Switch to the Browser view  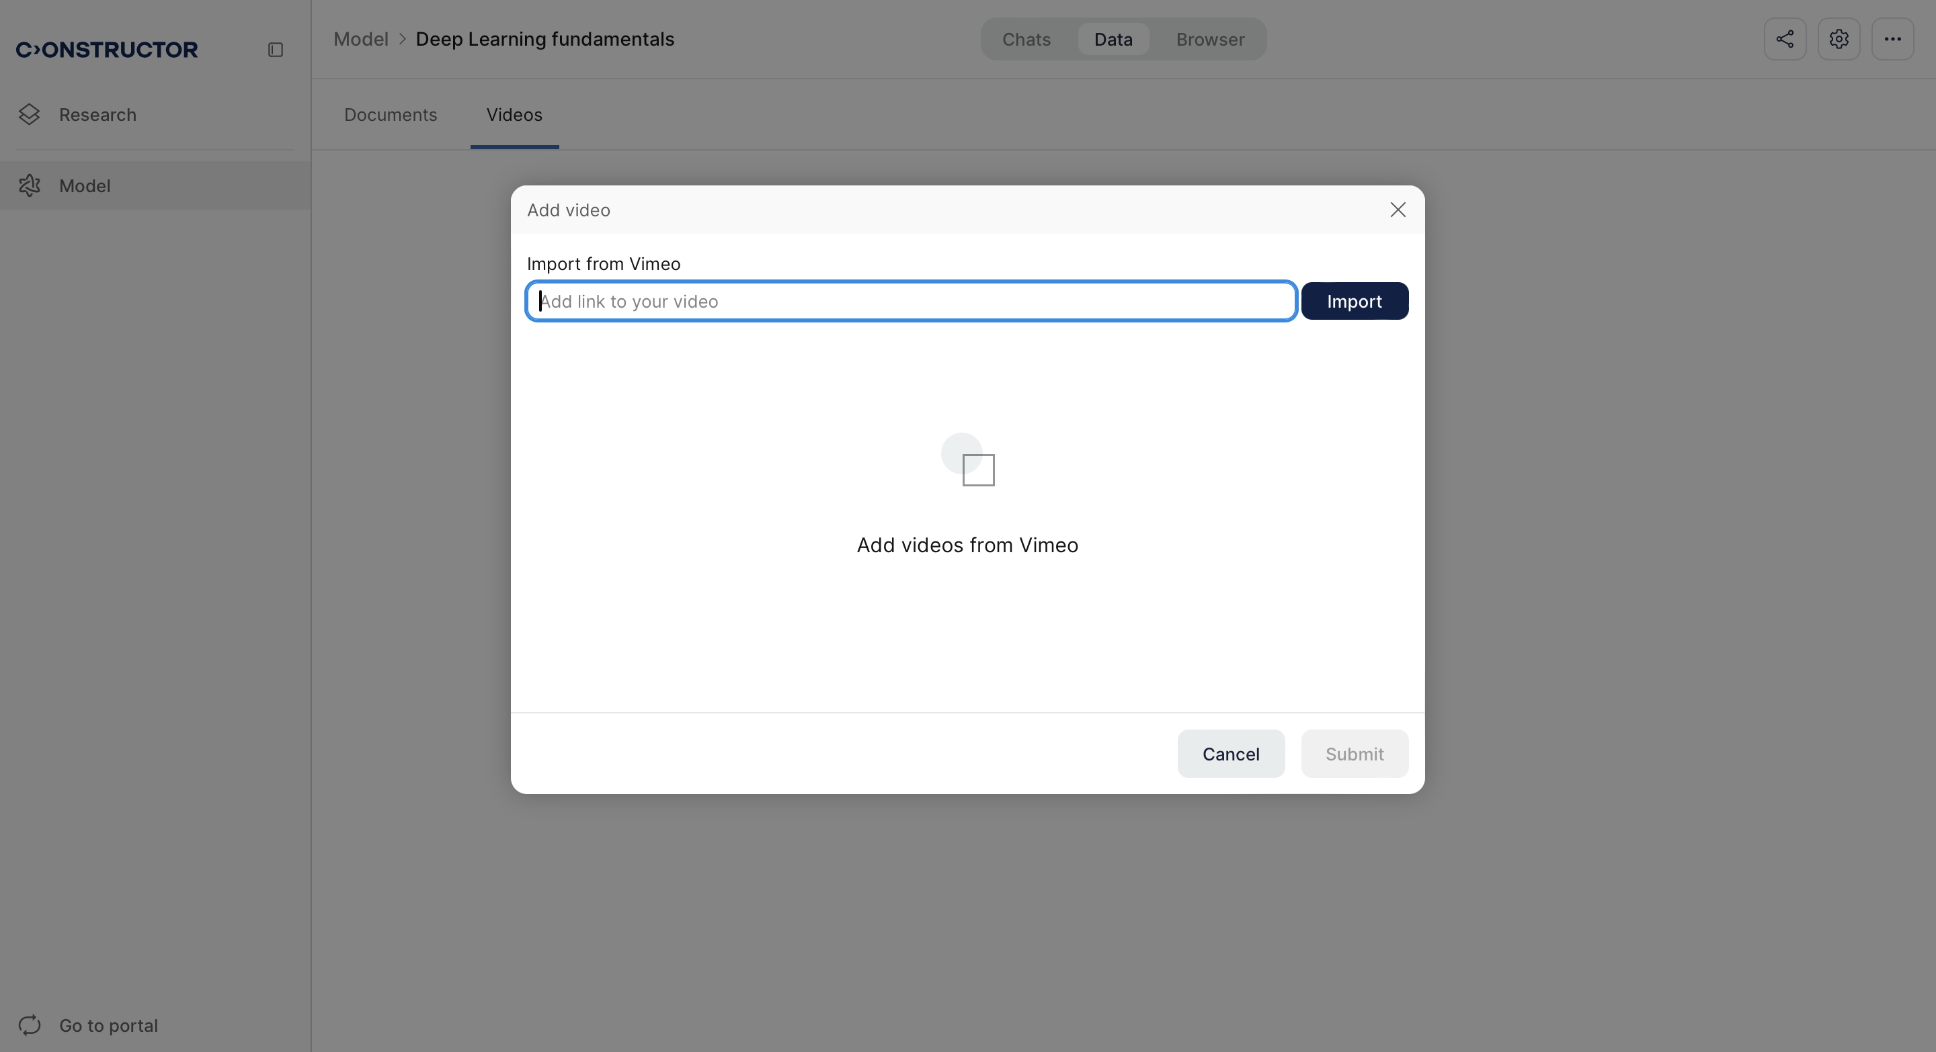pos(1210,39)
